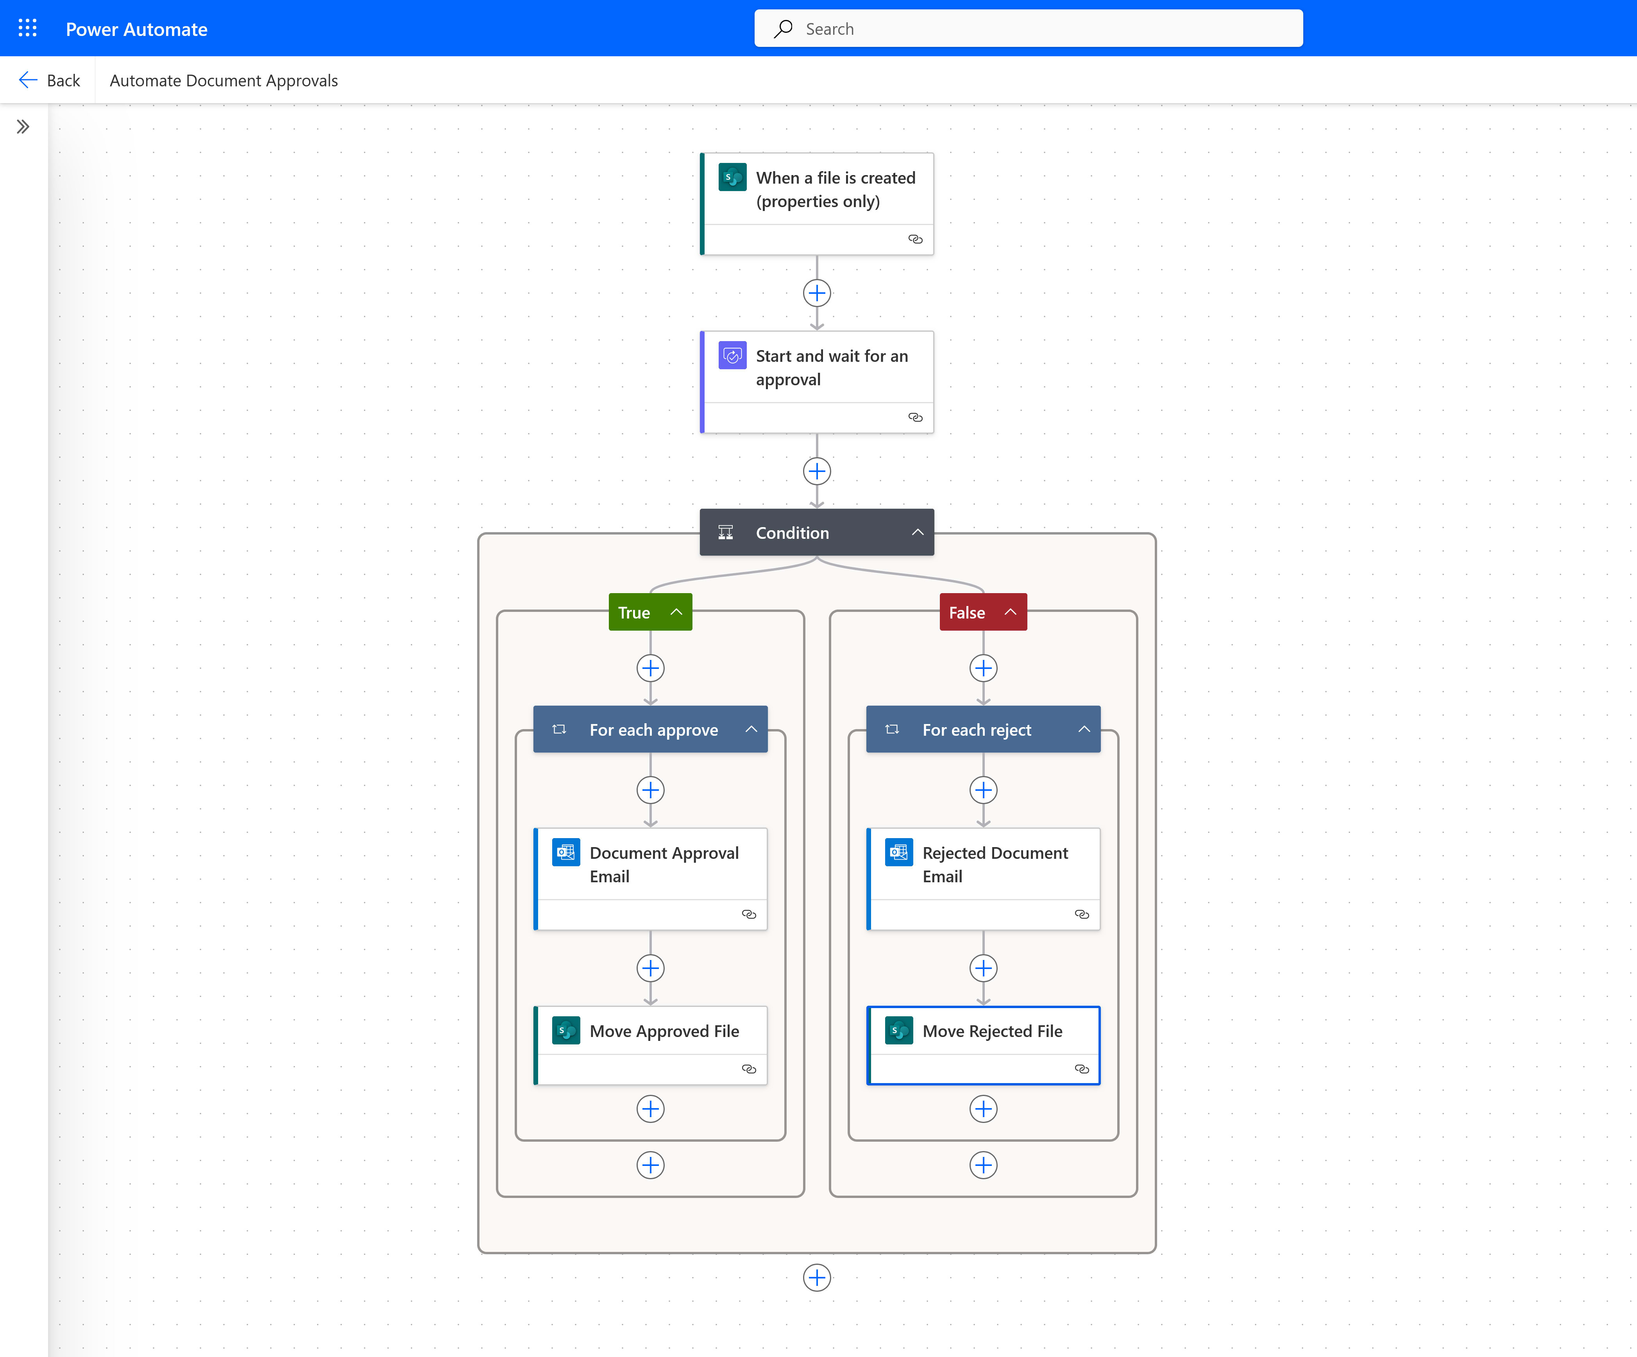Click the connection link icon on Move Rejected File

point(1081,1069)
